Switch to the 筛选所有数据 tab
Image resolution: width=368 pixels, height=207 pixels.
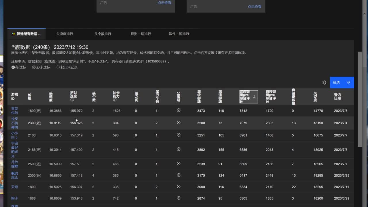26,34
